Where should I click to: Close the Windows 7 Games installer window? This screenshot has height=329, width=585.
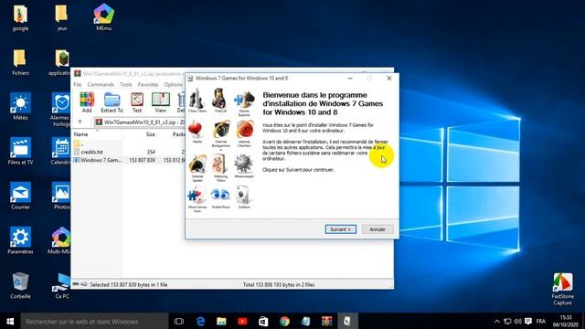point(389,78)
